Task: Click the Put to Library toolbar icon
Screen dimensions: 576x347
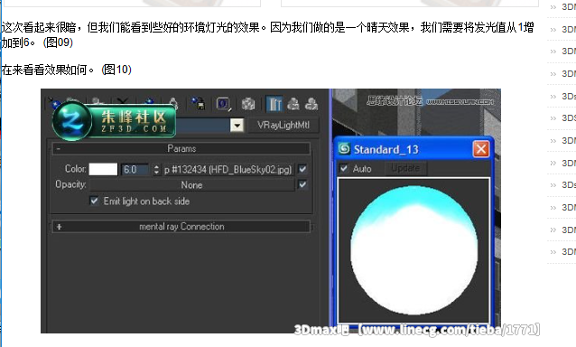Action: 199,103
